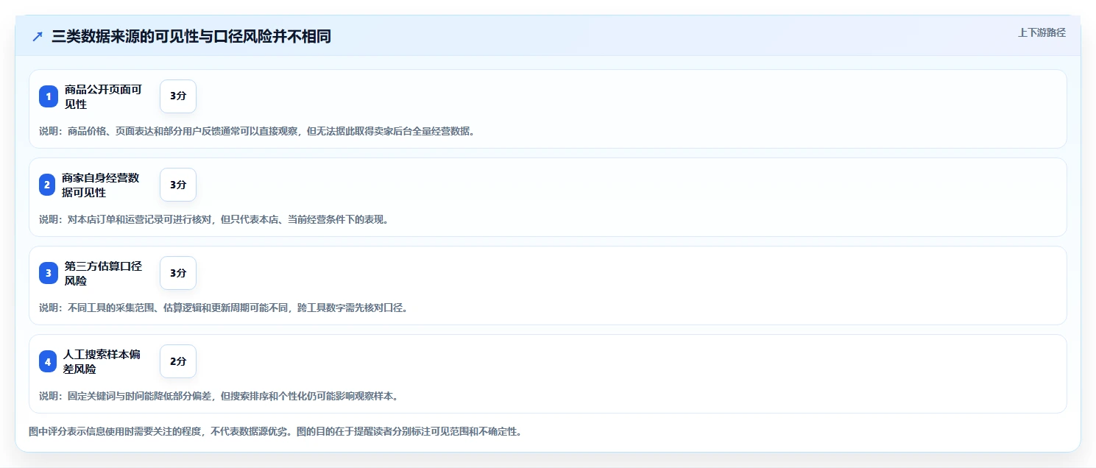This screenshot has height=468, width=1096.
Task: Click the description starting 不同工具的采集范围
Action: click(224, 308)
